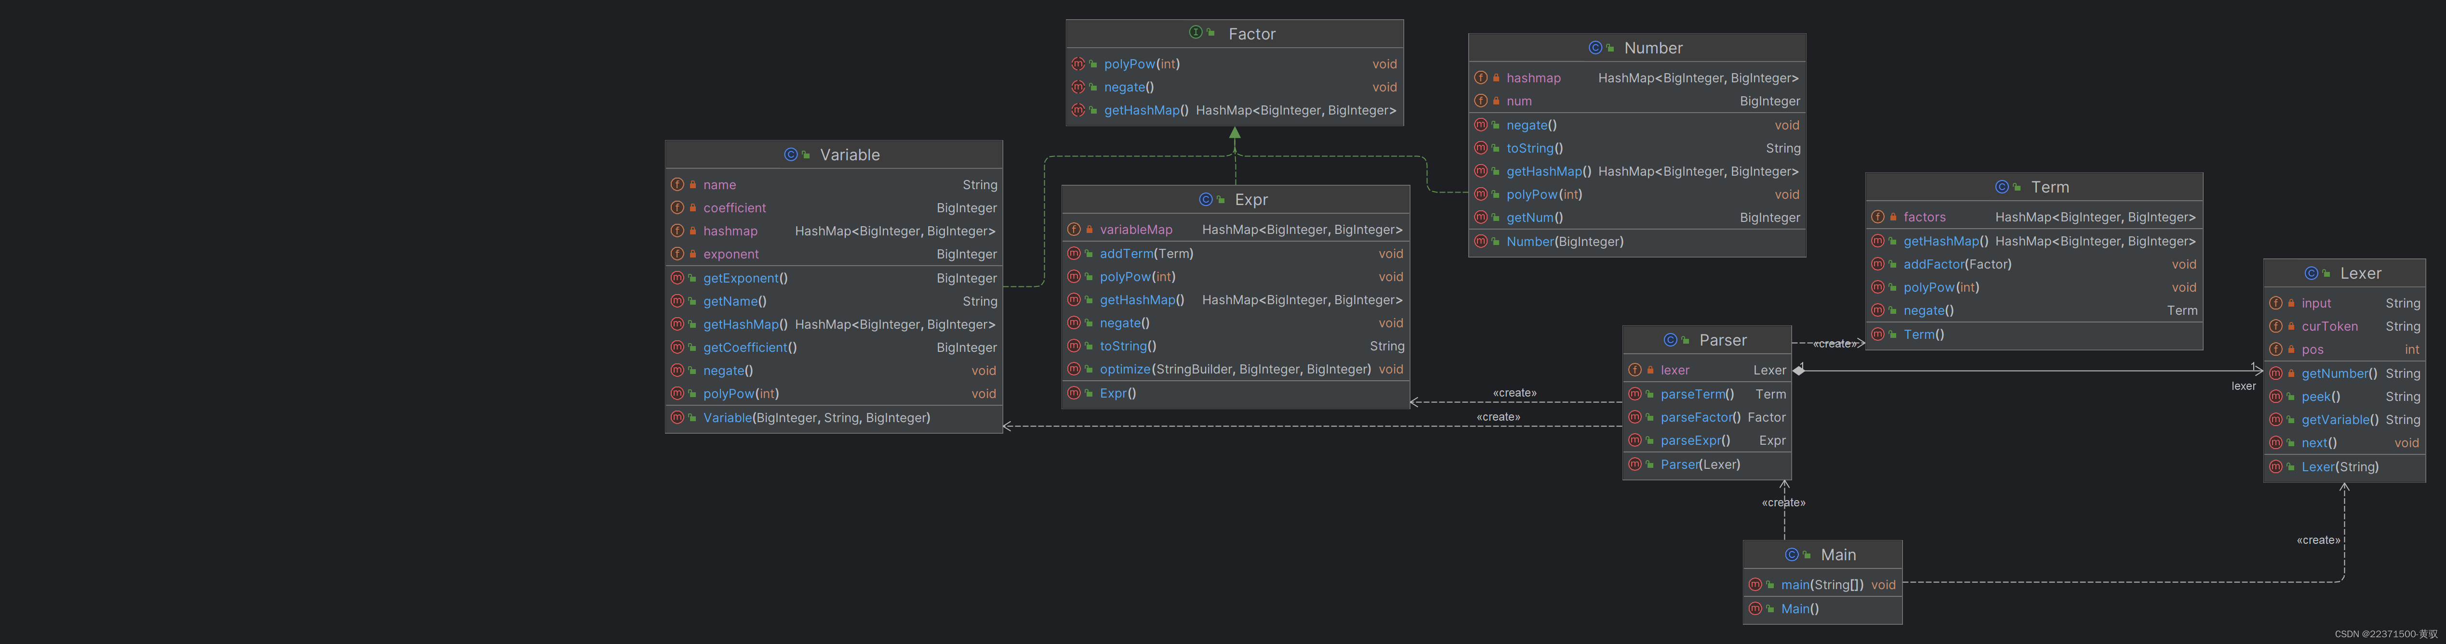This screenshot has width=2446, height=644.
Task: Click the Variable constructor entry
Action: [x=816, y=418]
